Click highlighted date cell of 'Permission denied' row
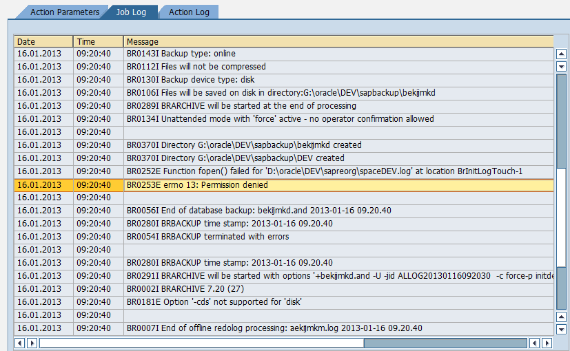Screen dimensions: 570x351 pyautogui.click(x=43, y=185)
